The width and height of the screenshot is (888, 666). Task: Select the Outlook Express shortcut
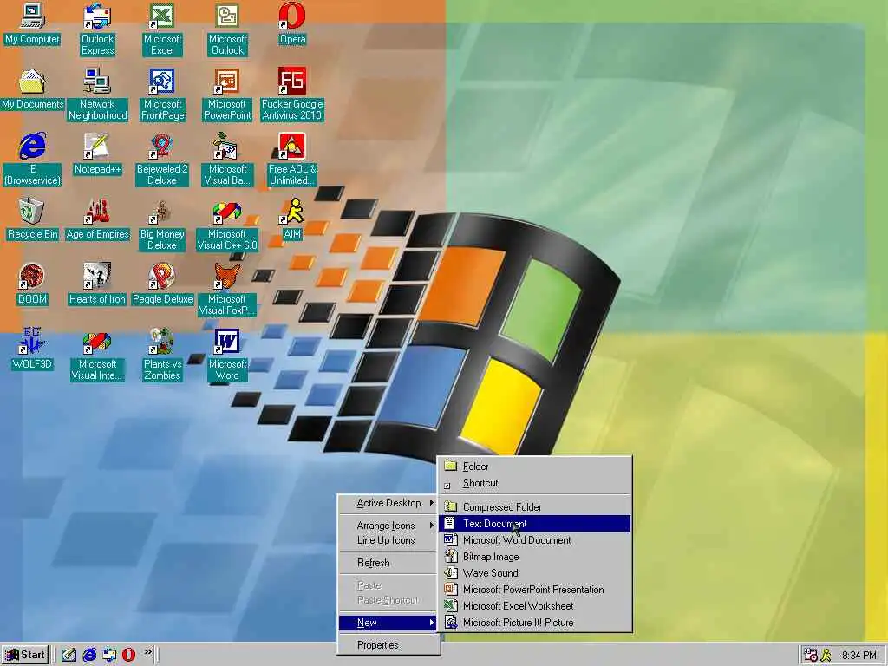[97, 29]
